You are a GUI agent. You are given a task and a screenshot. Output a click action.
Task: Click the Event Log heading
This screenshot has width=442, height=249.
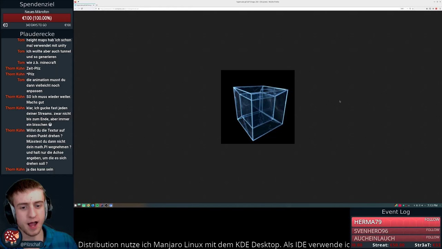[x=396, y=212]
